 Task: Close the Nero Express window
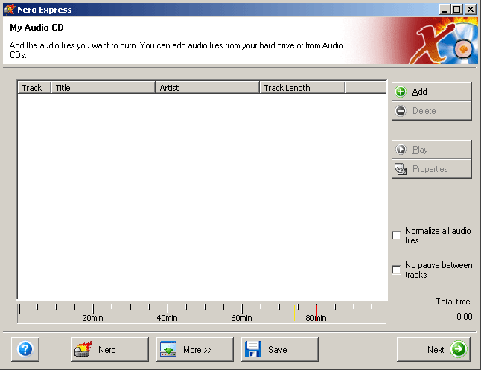click(471, 10)
